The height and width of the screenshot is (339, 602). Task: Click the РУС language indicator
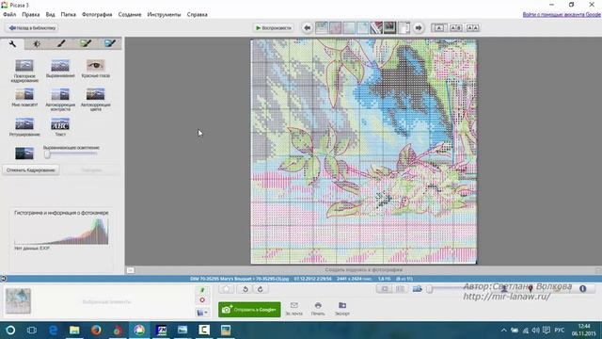coord(560,331)
